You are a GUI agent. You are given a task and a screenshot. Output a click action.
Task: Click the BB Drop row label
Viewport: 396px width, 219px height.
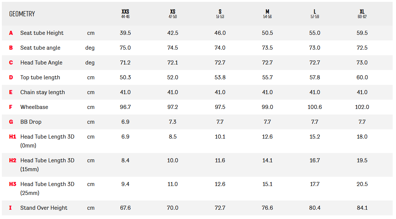pyautogui.click(x=31, y=122)
